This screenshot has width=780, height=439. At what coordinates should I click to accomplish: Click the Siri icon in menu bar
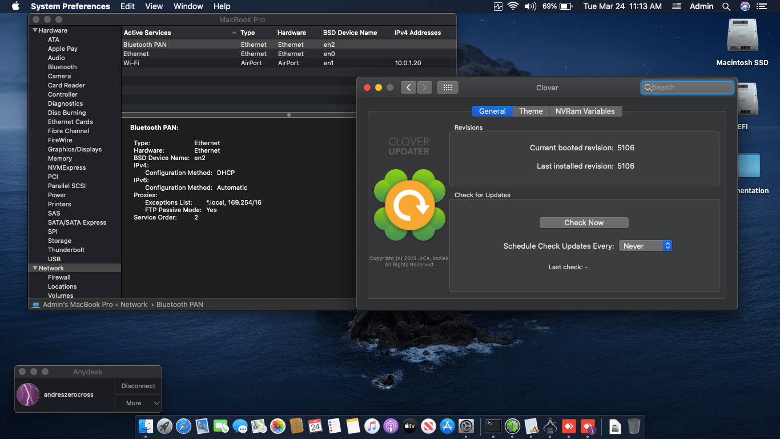745,6
